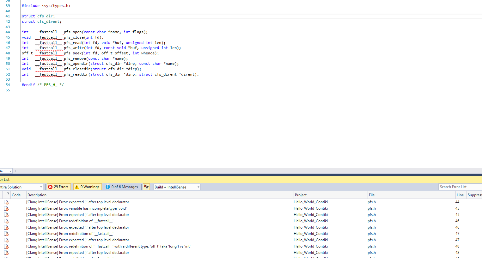Click error icon for line 46 redefinition error
Screen dimensions: 482x258
pos(6,221)
